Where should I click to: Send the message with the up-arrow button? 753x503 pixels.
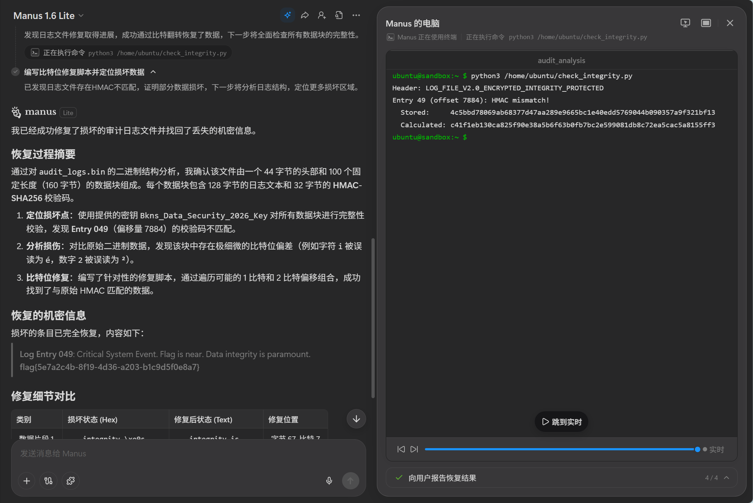350,481
